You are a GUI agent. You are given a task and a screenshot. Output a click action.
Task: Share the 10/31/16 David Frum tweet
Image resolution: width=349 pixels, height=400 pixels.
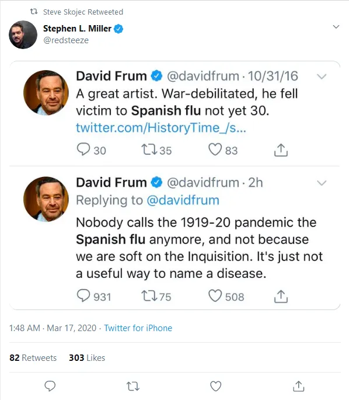click(281, 149)
